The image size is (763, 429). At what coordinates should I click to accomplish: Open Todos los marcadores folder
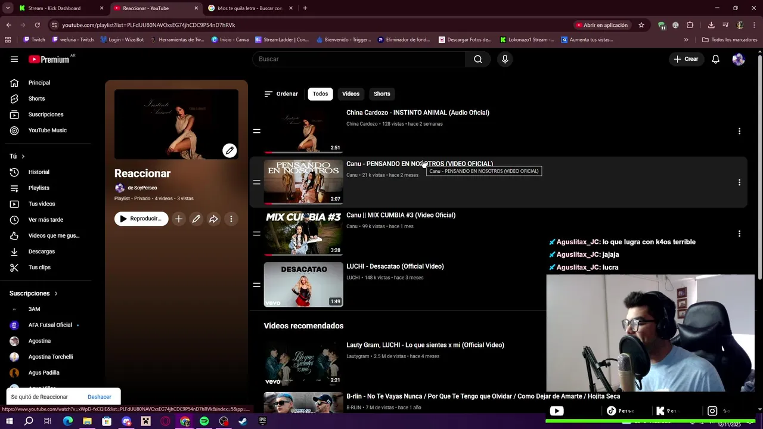pyautogui.click(x=730, y=40)
